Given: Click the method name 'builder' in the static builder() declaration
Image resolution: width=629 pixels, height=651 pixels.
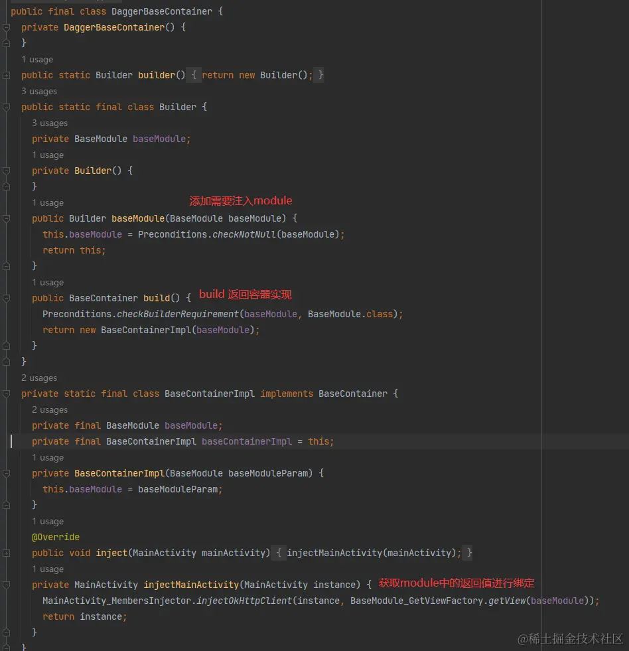Looking at the screenshot, I should pyautogui.click(x=157, y=75).
